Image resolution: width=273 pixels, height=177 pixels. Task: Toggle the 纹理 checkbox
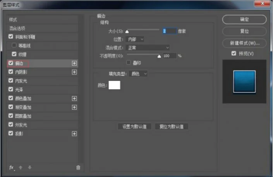click(x=14, y=54)
